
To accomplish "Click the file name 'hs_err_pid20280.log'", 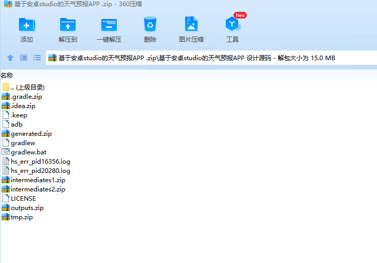I will 41,171.
